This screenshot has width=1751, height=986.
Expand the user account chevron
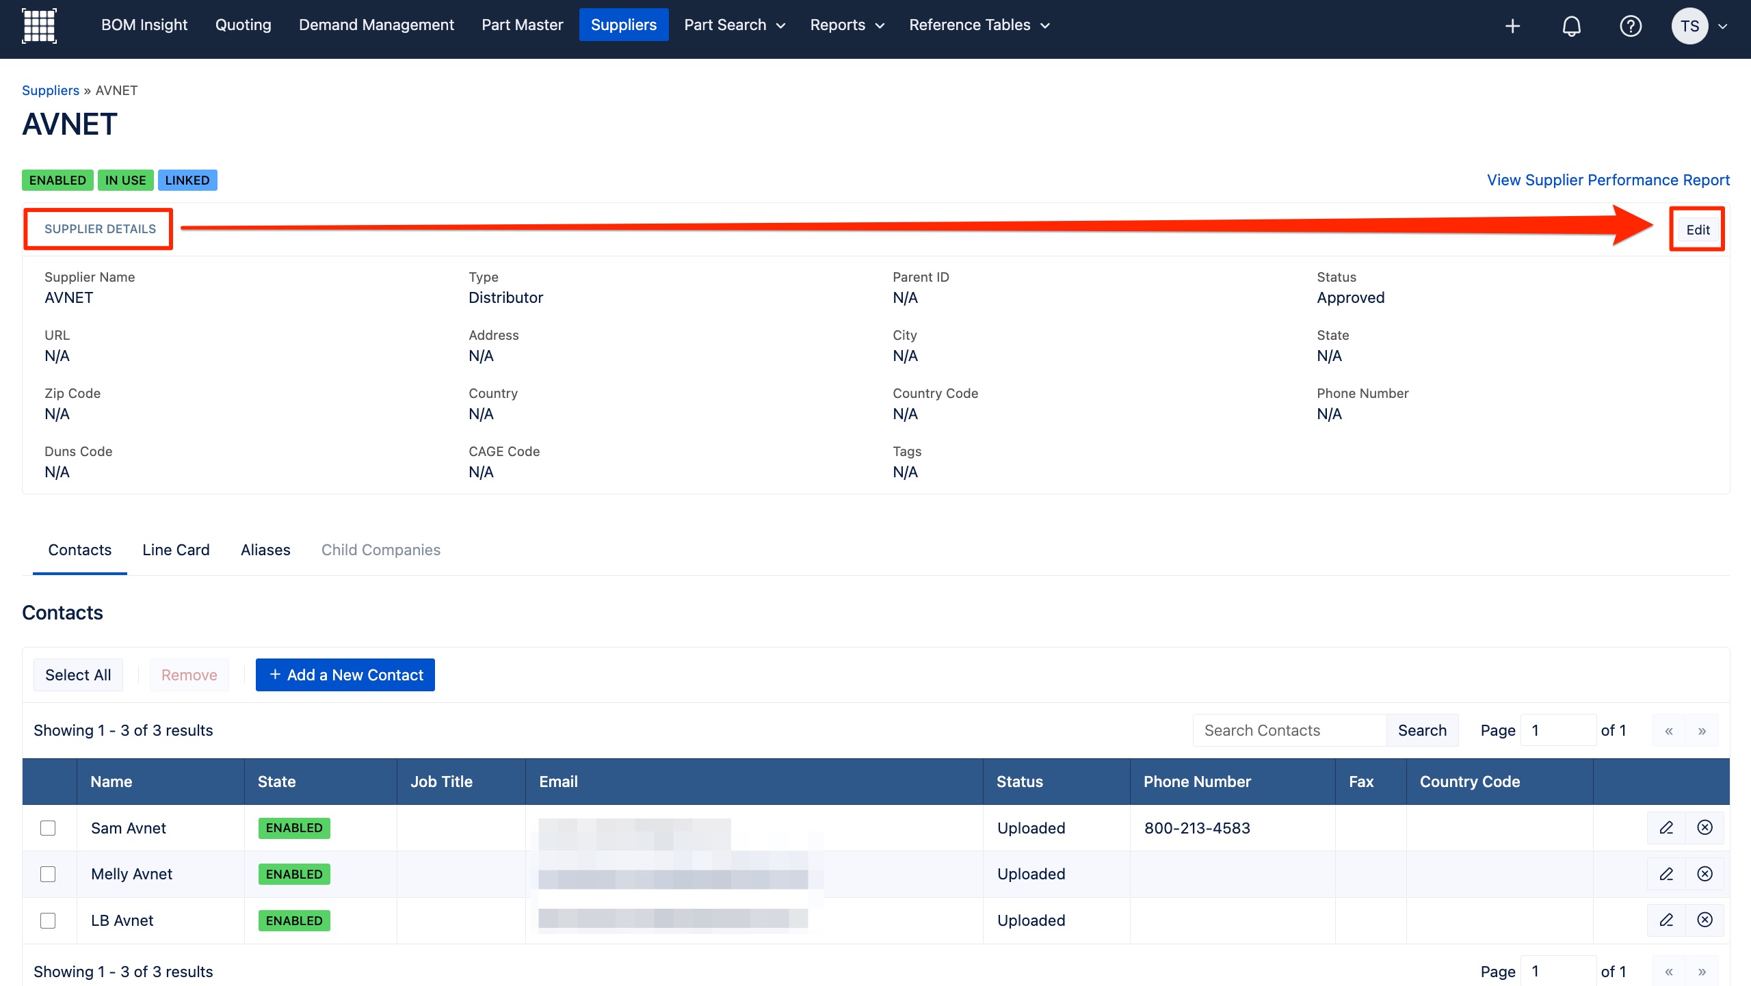1723,26
